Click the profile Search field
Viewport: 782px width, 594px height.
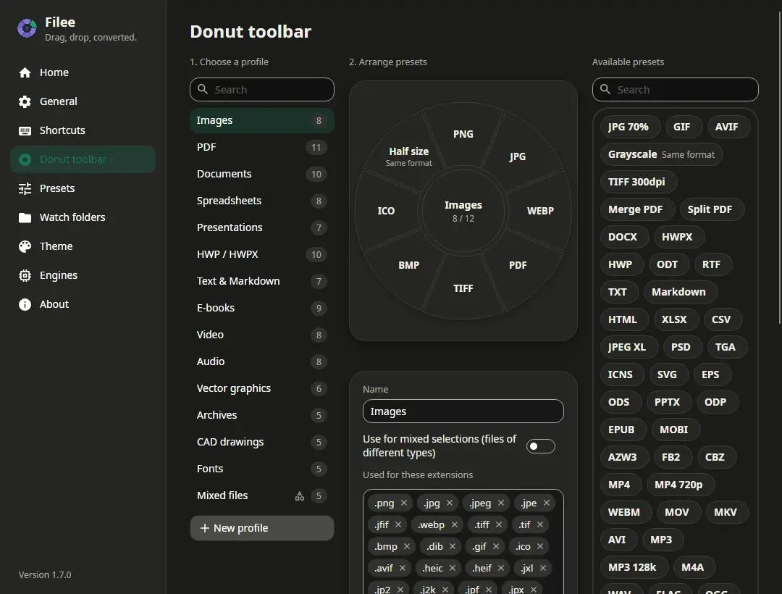click(262, 90)
